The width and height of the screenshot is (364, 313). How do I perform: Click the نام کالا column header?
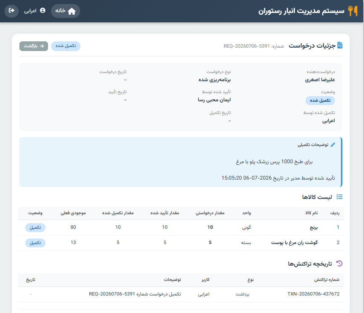(x=311, y=213)
